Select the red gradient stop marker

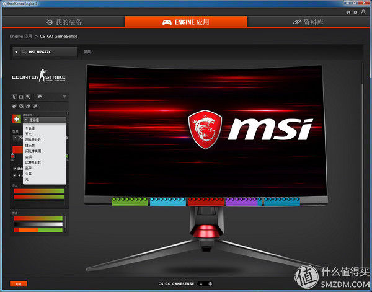pyautogui.click(x=12, y=156)
